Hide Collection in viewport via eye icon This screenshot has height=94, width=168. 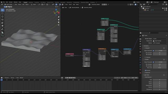click(165, 8)
